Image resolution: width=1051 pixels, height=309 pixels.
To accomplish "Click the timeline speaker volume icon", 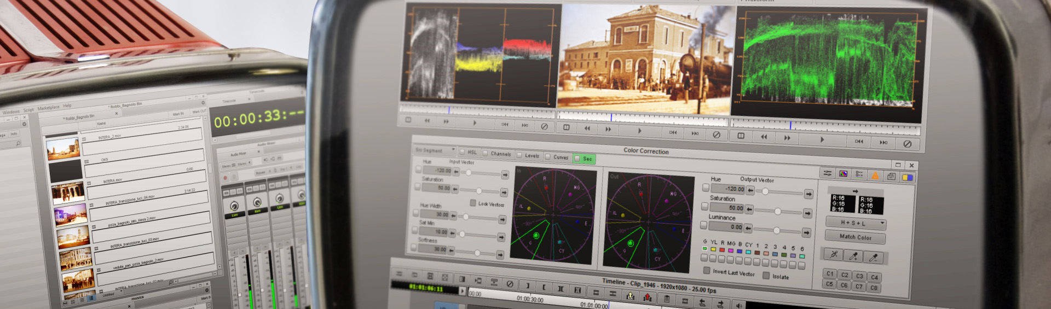I will tap(739, 305).
